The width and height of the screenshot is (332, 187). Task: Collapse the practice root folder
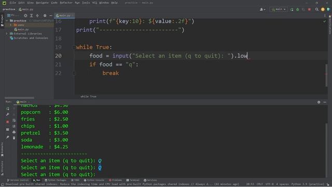point(7,21)
